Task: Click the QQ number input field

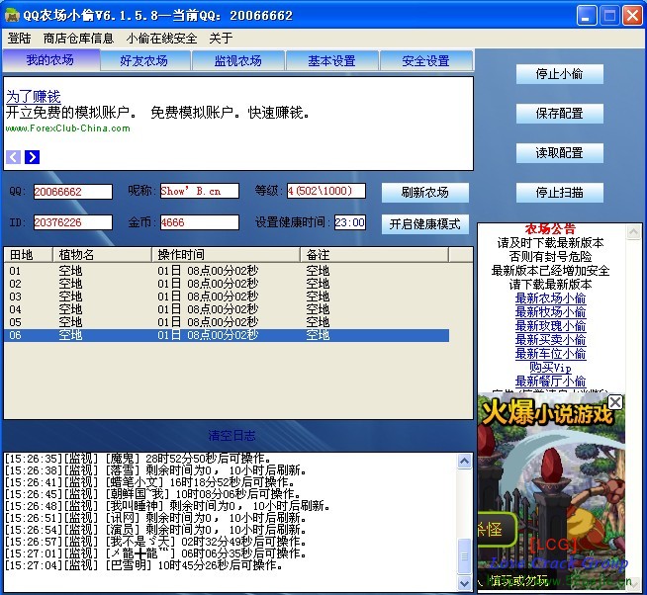Action: coord(72,192)
